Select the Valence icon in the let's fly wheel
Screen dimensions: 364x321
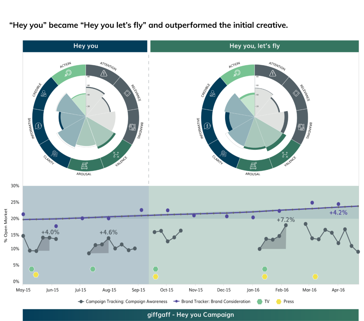[x=285, y=154]
